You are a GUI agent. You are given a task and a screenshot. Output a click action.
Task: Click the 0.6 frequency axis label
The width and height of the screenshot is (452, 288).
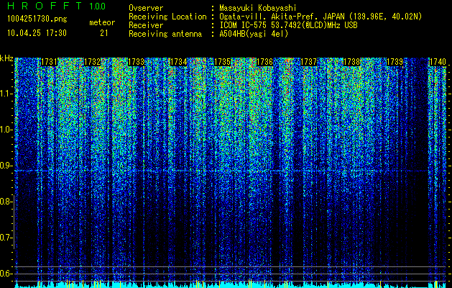[x=6, y=274]
